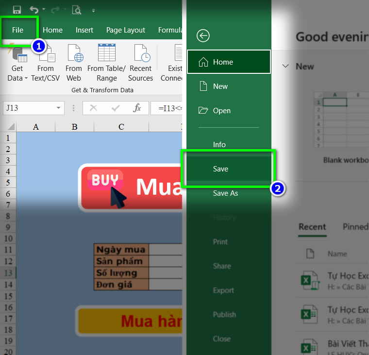The image size is (369, 355).
Task: Click the Số lượng cell
Action: coord(121,272)
